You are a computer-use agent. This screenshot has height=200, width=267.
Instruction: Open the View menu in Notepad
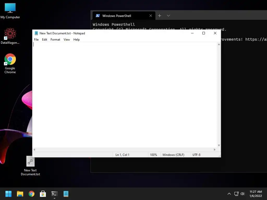(67, 40)
